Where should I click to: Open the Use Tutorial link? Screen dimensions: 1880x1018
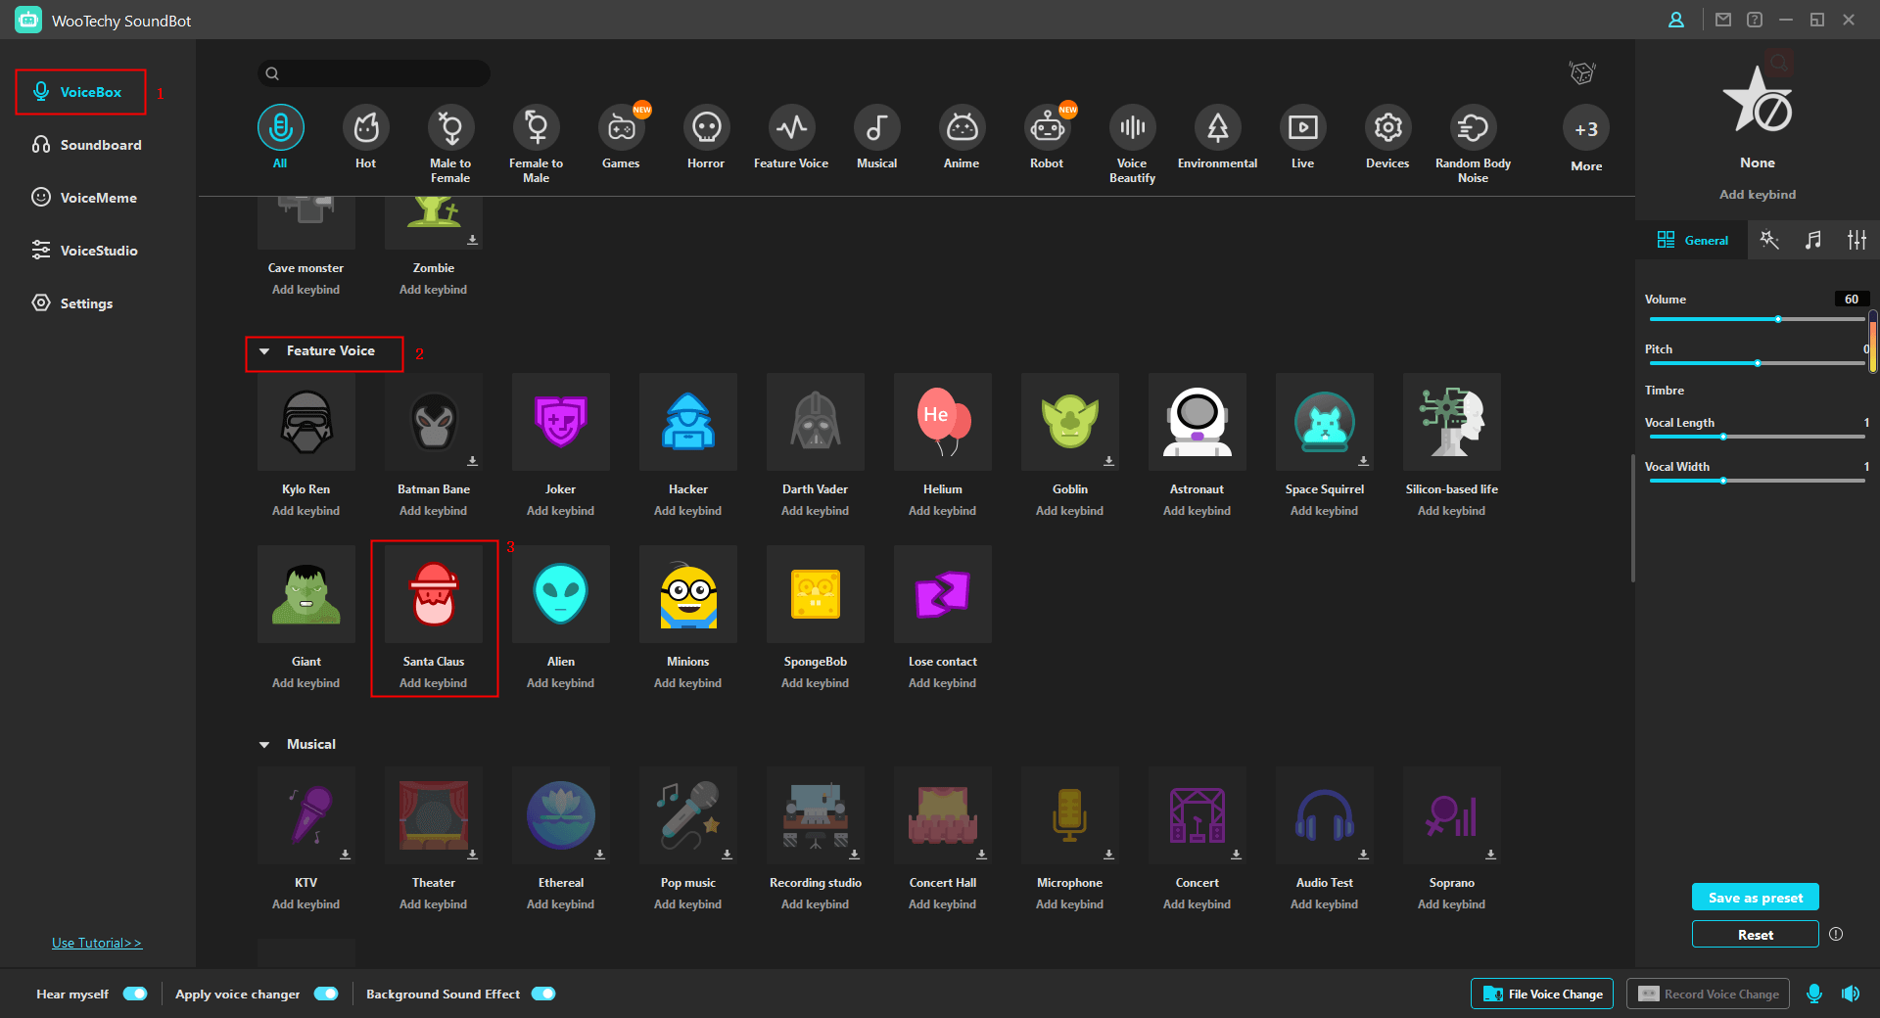[97, 943]
